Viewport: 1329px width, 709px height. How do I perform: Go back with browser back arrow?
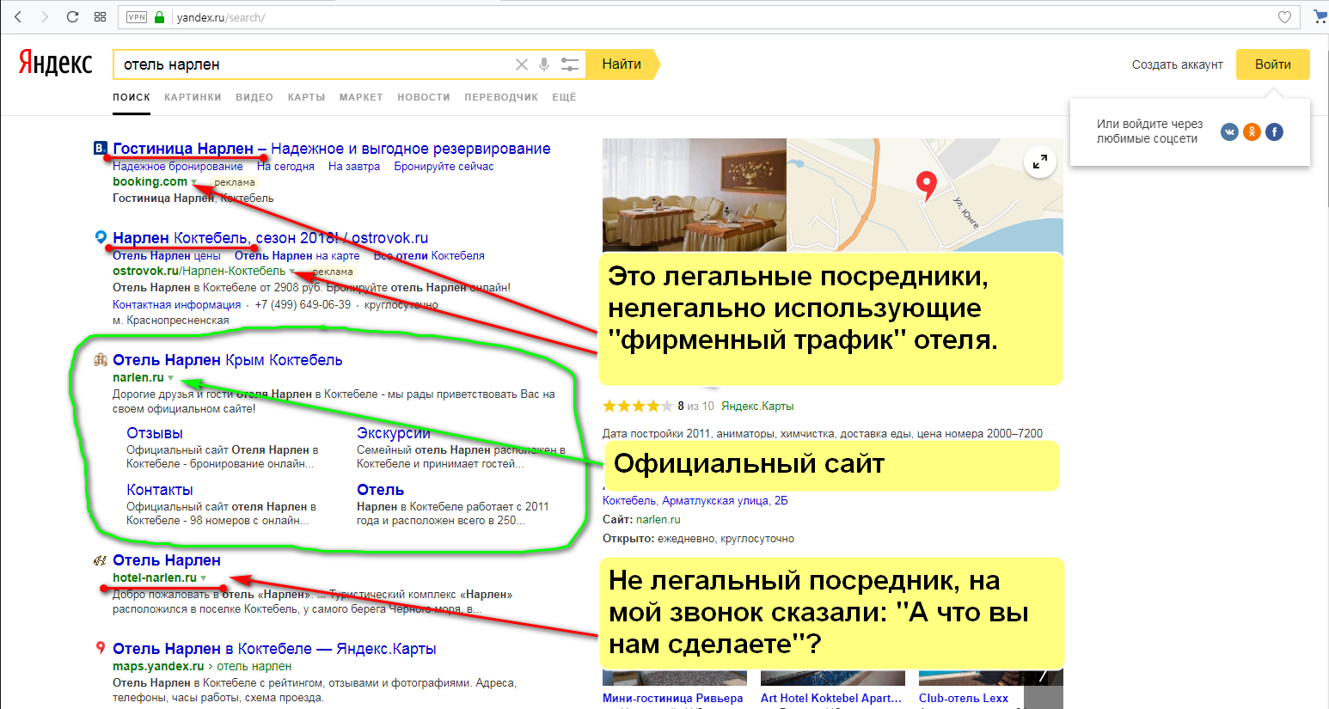click(17, 17)
